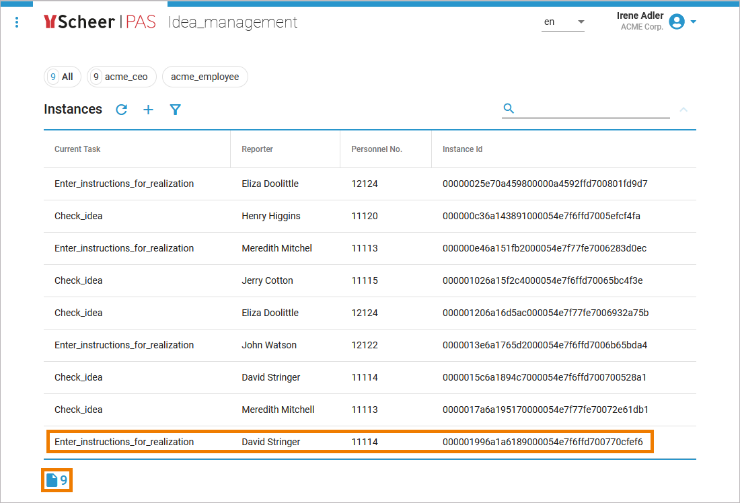The height and width of the screenshot is (503, 740).
Task: Sort by Current Task column header
Action: tap(77, 149)
